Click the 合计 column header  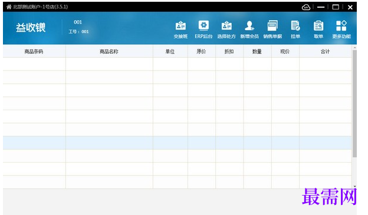pyautogui.click(x=326, y=51)
